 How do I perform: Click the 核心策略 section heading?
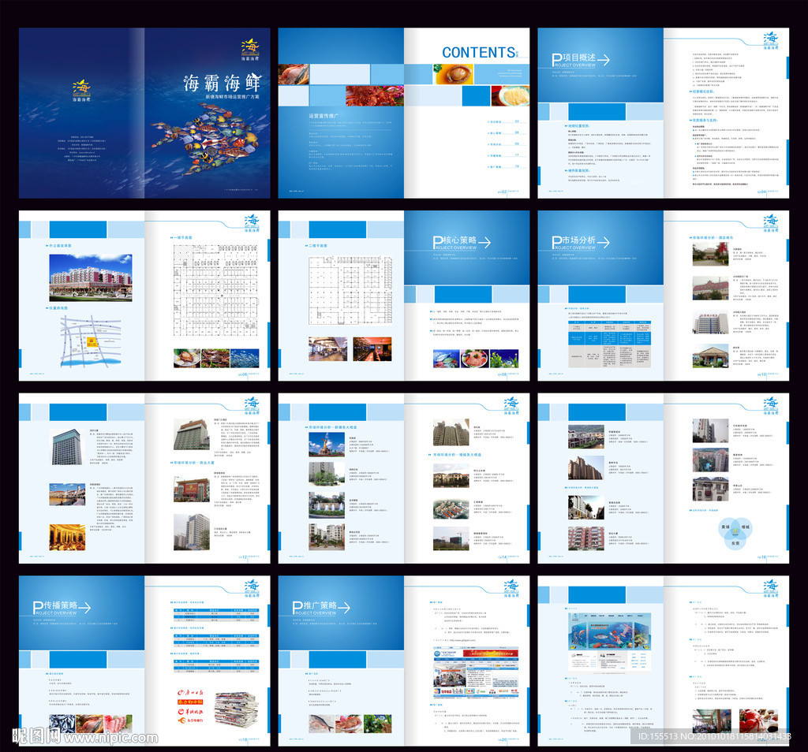[x=460, y=240]
